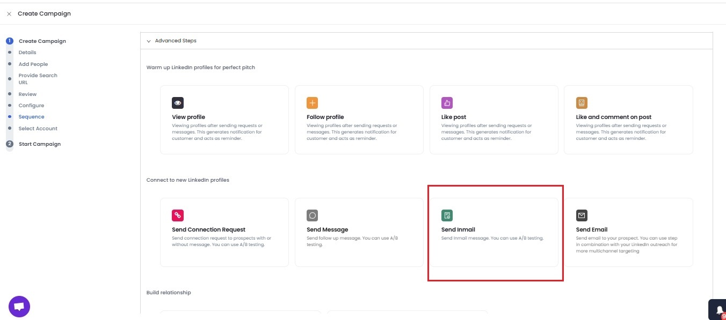This screenshot has width=726, height=320.
Task: Click the Create Campaign step 1 heading
Action: (42, 41)
